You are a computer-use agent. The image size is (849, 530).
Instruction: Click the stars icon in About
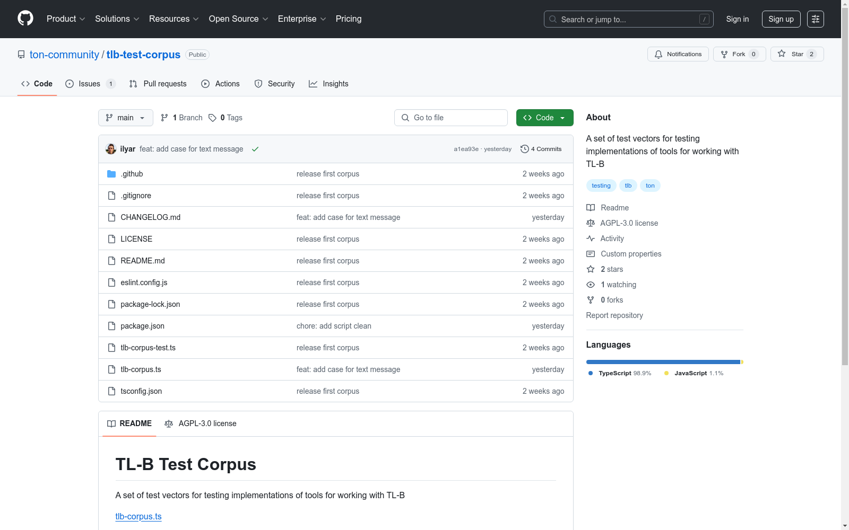tap(591, 269)
